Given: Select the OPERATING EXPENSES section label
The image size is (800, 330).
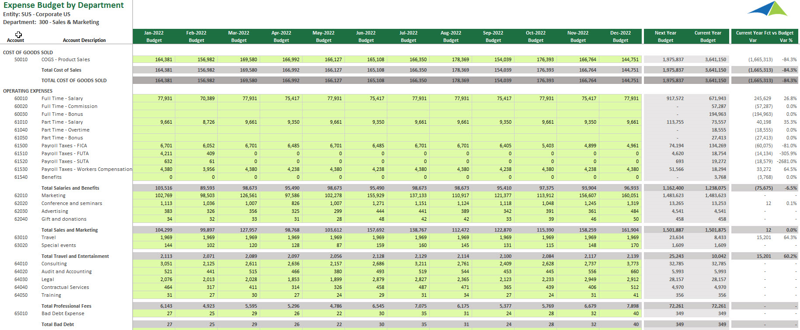Looking at the screenshot, I should click(28, 91).
